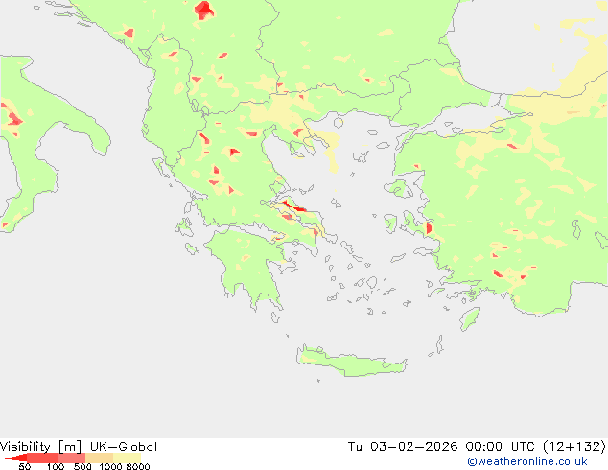Click the island of Crete on the map
608x470 pixels.
(351, 363)
